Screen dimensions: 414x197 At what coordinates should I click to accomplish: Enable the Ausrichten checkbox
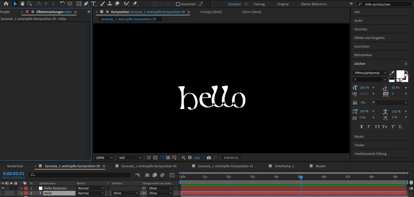click(x=178, y=4)
